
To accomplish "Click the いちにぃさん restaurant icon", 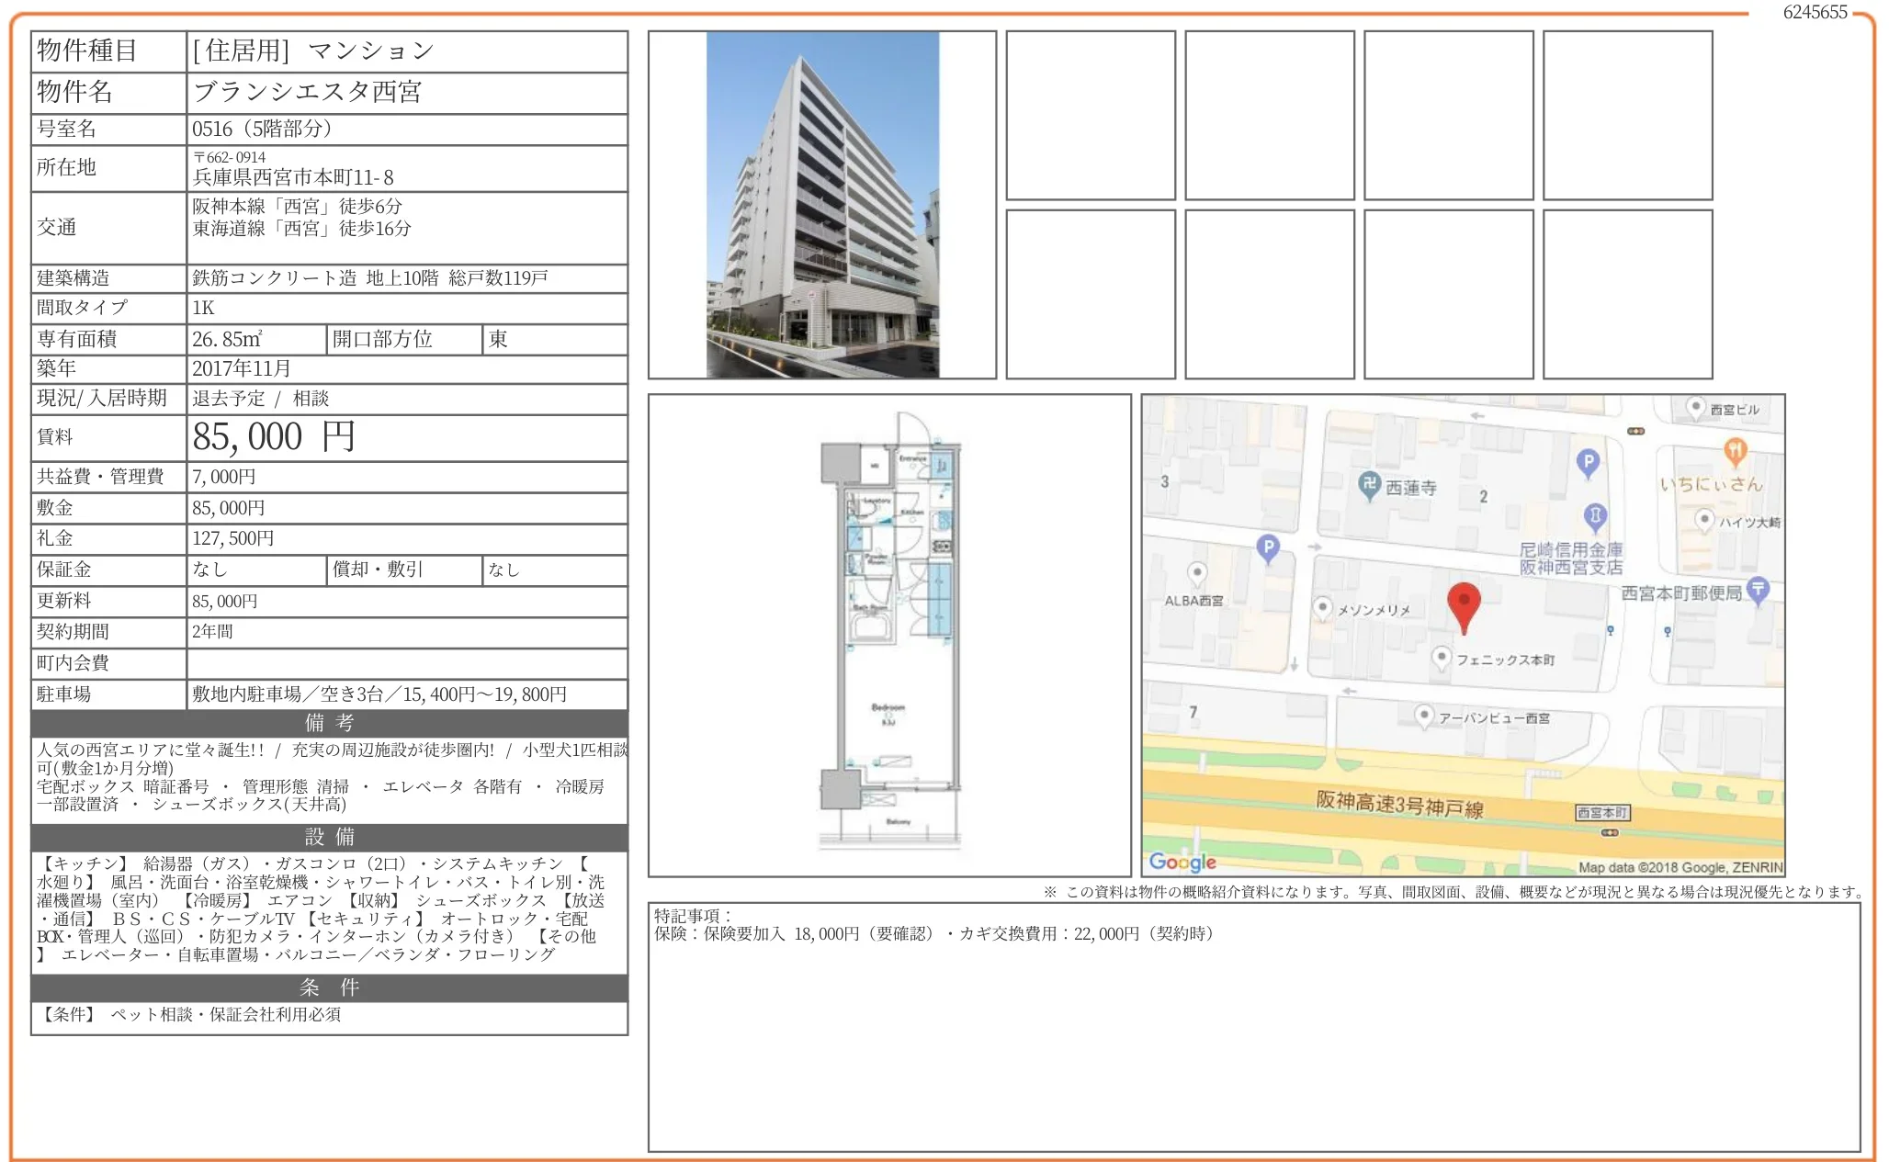I will [1734, 451].
